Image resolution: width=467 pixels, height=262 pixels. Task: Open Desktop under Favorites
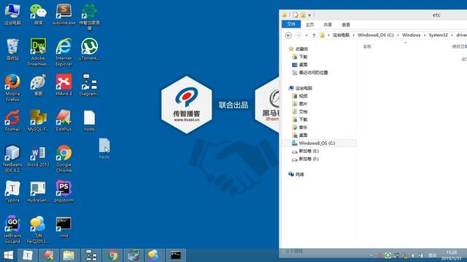pyautogui.click(x=300, y=65)
